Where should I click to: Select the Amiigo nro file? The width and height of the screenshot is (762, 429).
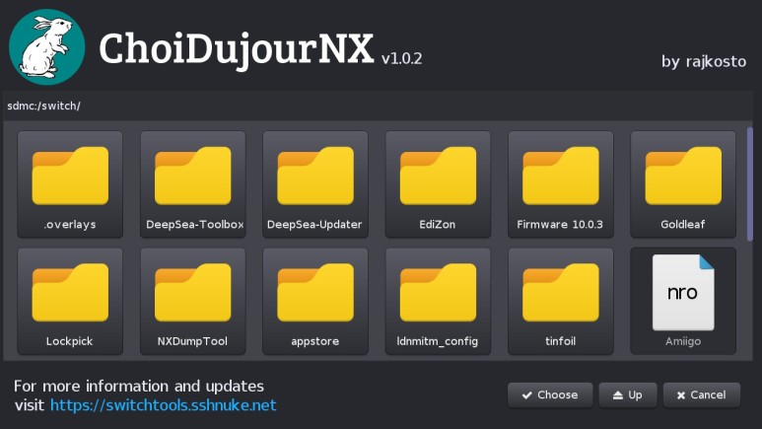pos(683,301)
